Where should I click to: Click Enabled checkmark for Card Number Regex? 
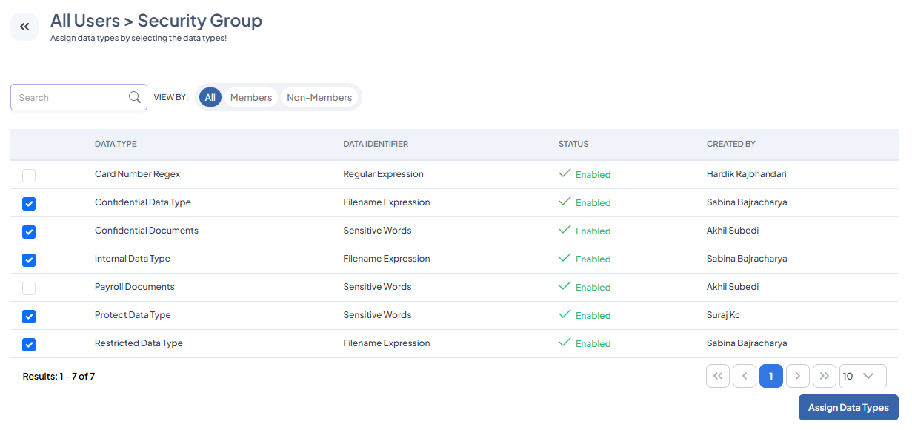coord(565,173)
